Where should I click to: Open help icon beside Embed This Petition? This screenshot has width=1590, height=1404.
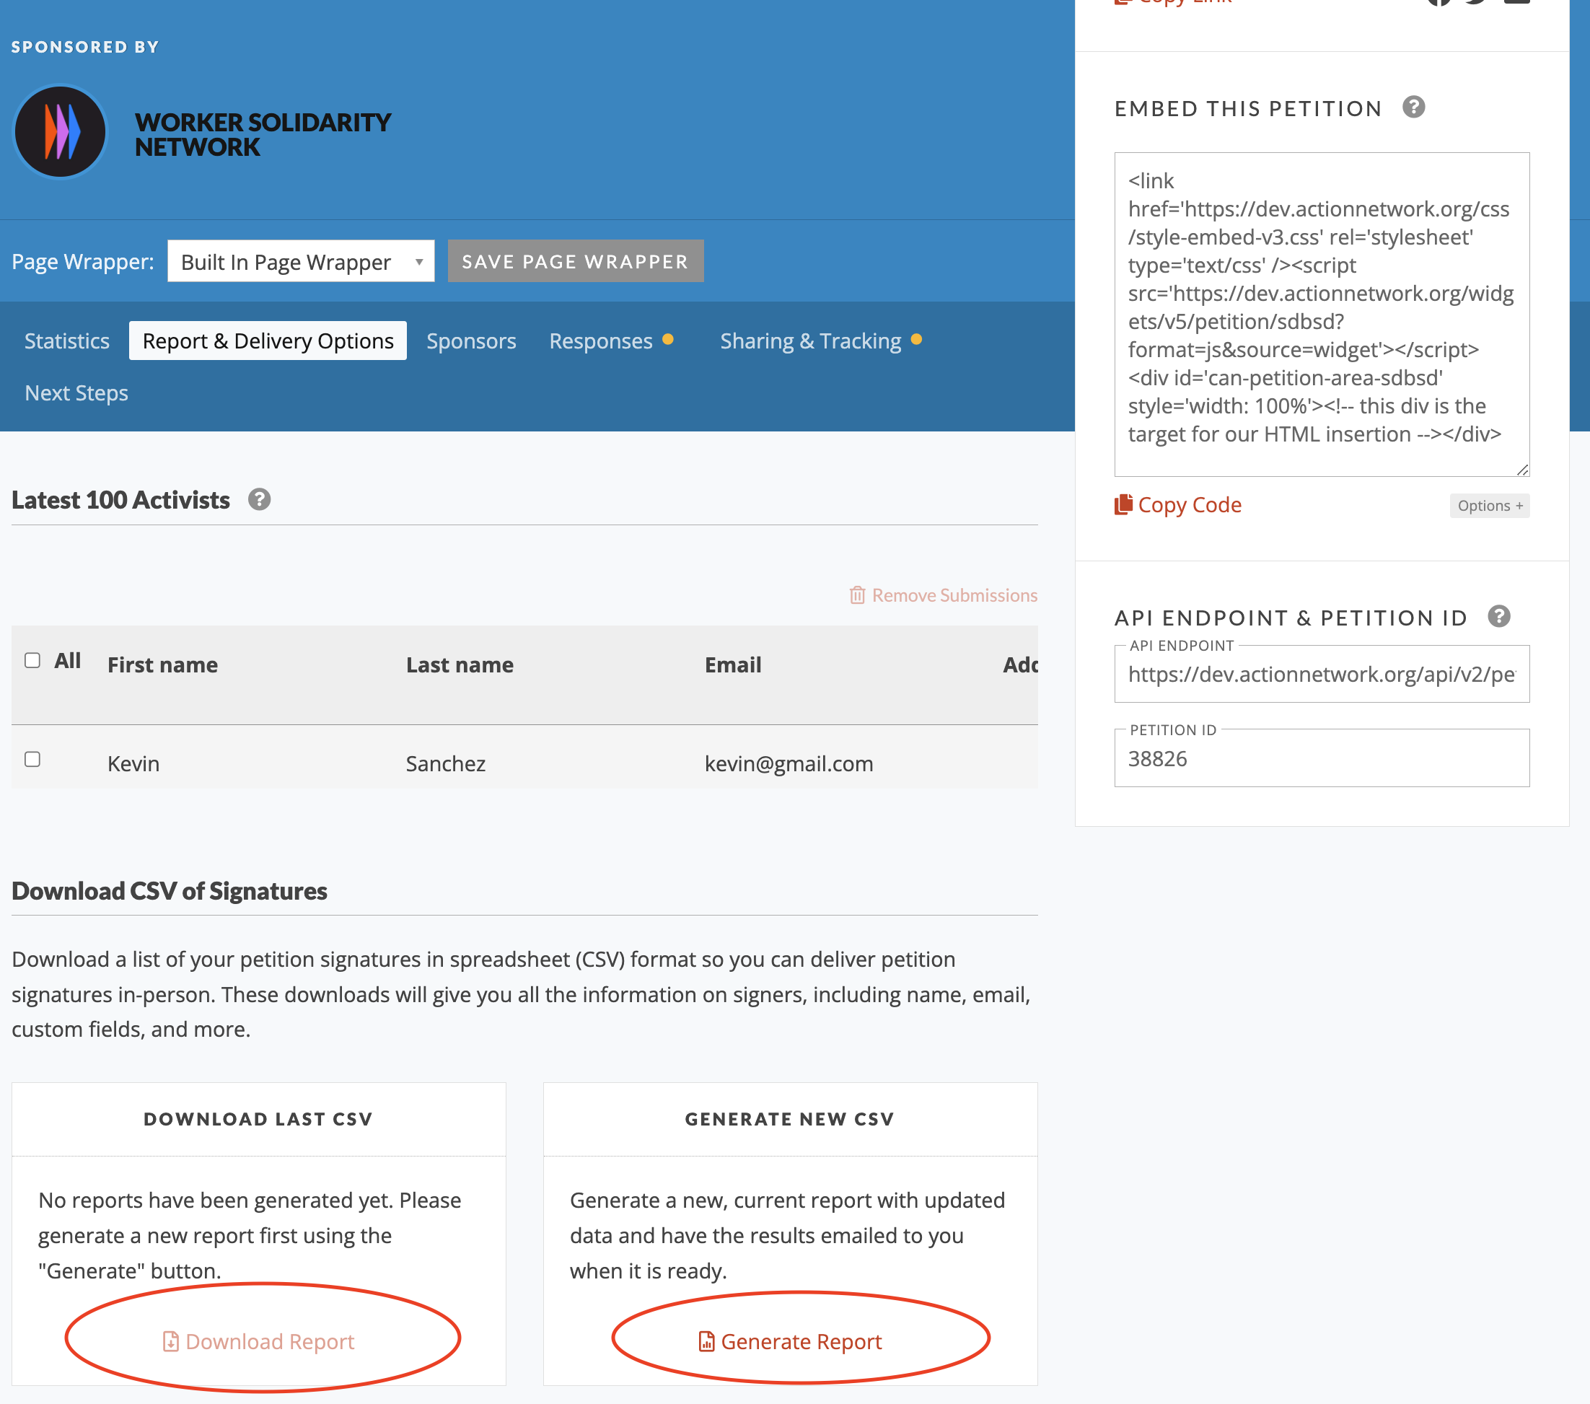pyautogui.click(x=1413, y=107)
